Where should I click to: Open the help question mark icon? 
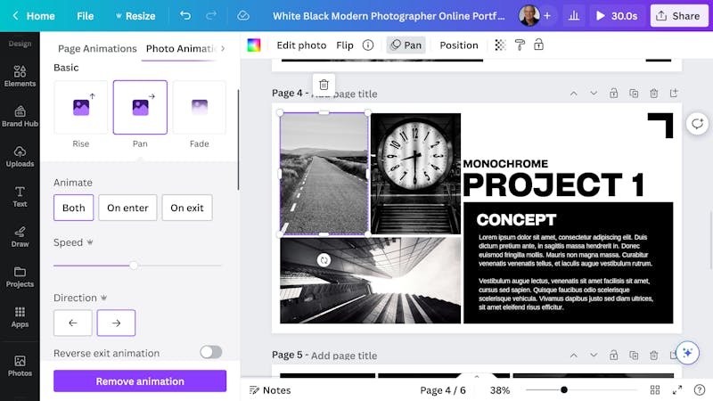coord(700,390)
